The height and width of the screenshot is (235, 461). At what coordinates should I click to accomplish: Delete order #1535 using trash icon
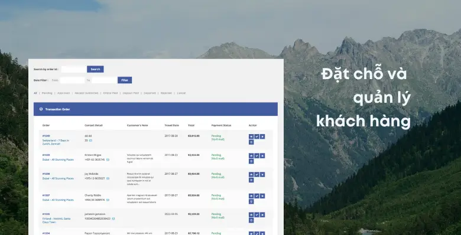[251, 220]
